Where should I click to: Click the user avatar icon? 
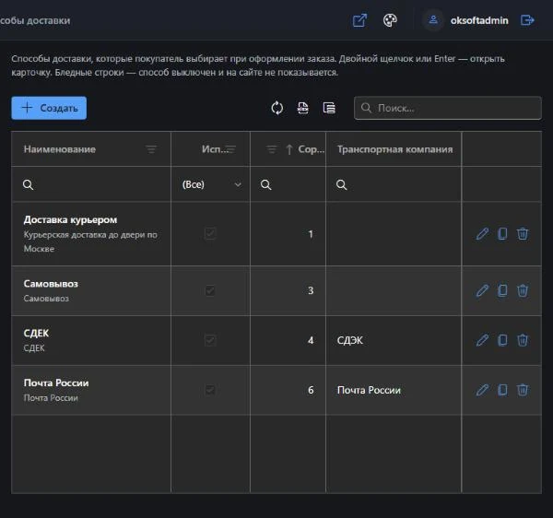[433, 20]
